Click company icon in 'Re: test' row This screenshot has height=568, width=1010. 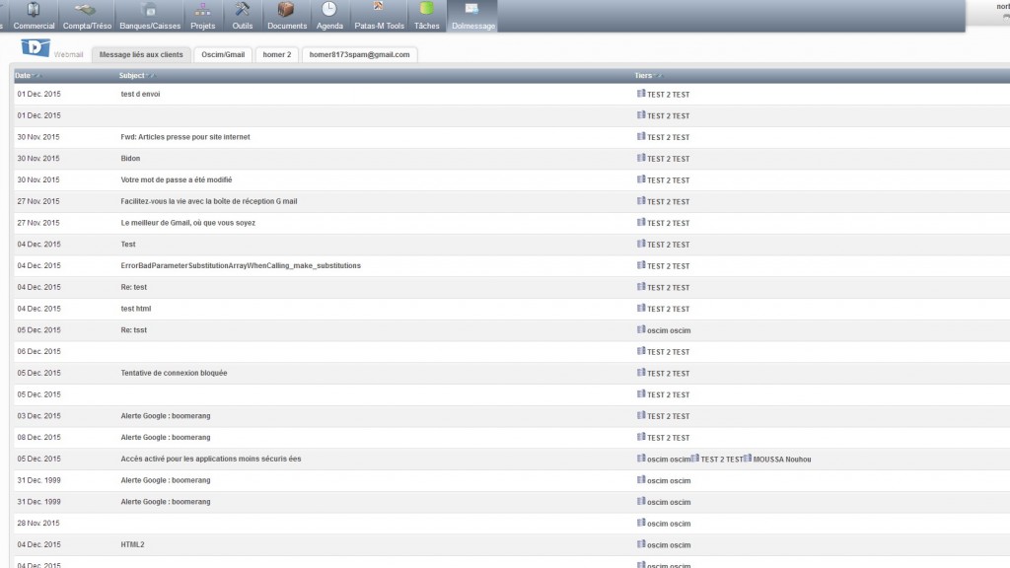click(x=641, y=287)
